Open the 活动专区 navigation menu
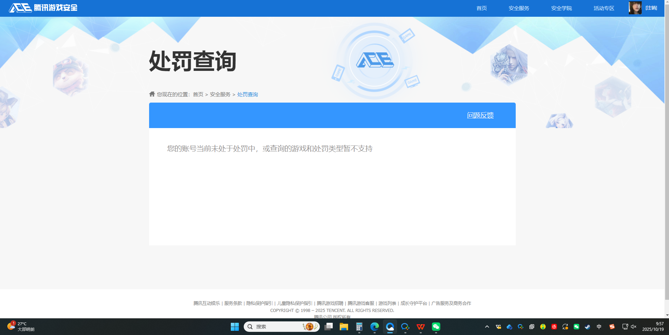The width and height of the screenshot is (669, 335). (x=603, y=8)
